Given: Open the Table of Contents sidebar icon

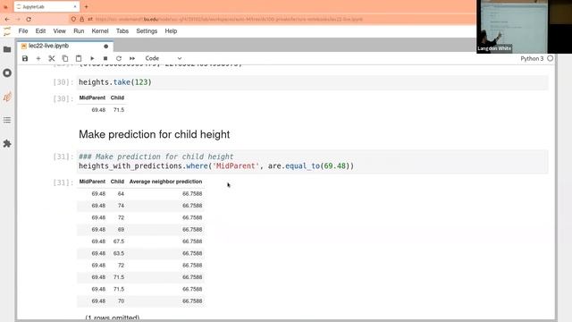Looking at the screenshot, I should click(7, 120).
